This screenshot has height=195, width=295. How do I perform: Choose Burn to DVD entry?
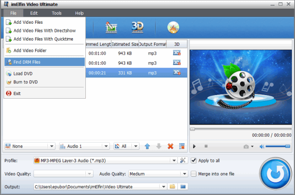pos(45,82)
